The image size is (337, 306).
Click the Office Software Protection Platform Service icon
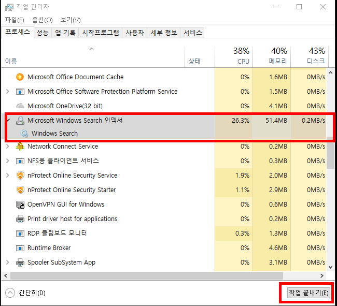point(20,92)
